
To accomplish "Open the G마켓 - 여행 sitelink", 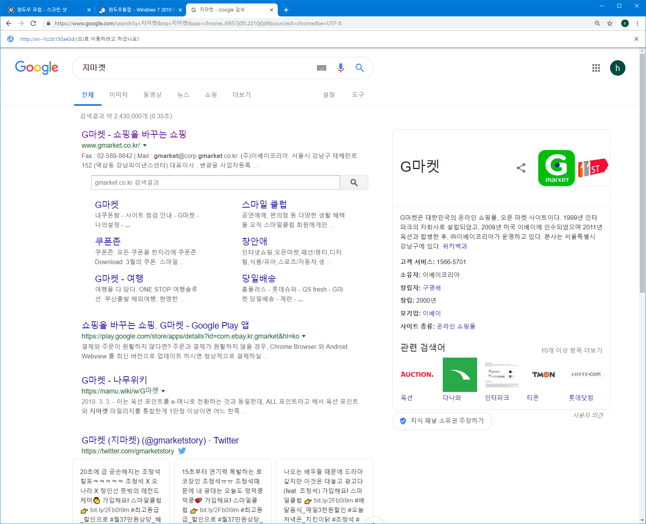I will (x=119, y=279).
